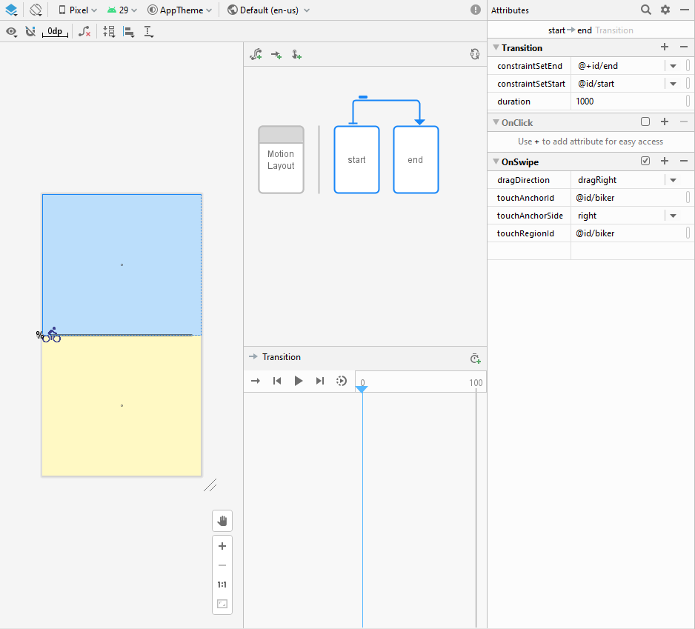This screenshot has width=695, height=629.
Task: Click the create click or swipe handler icon
Action: pyautogui.click(x=296, y=55)
